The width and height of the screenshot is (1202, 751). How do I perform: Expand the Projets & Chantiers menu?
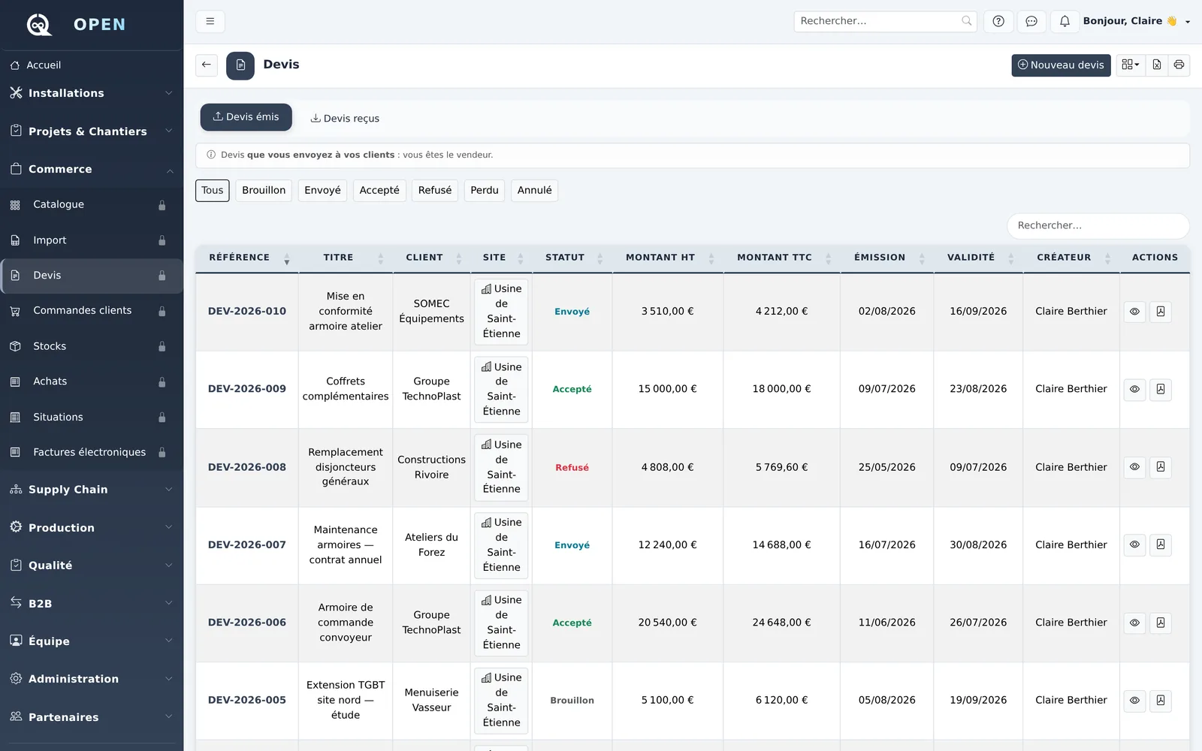(x=92, y=131)
